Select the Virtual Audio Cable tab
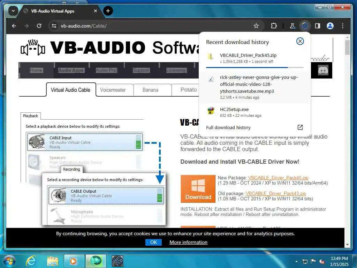Screen dimensions: 357x268 coord(70,90)
